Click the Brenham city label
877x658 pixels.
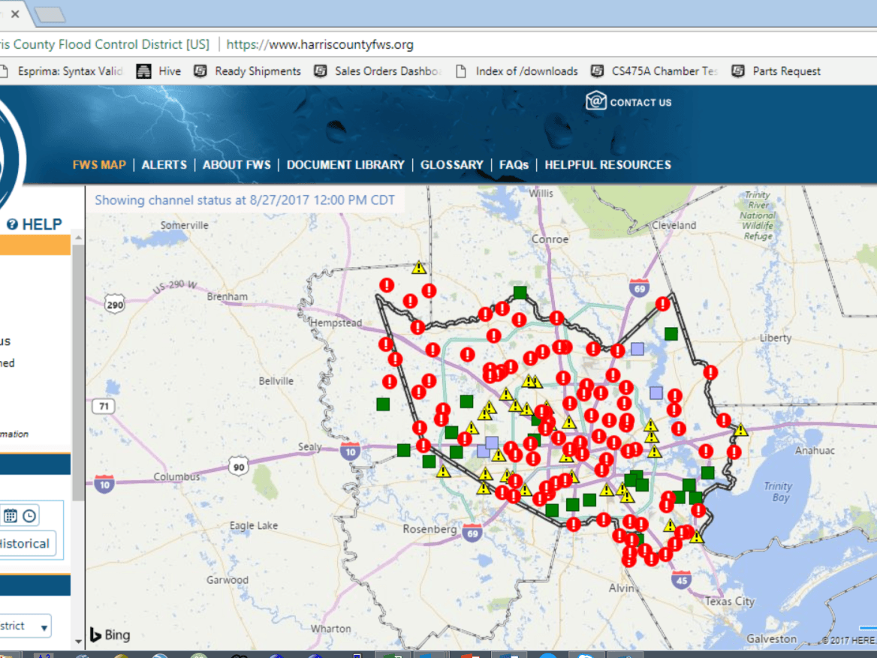pos(227,296)
